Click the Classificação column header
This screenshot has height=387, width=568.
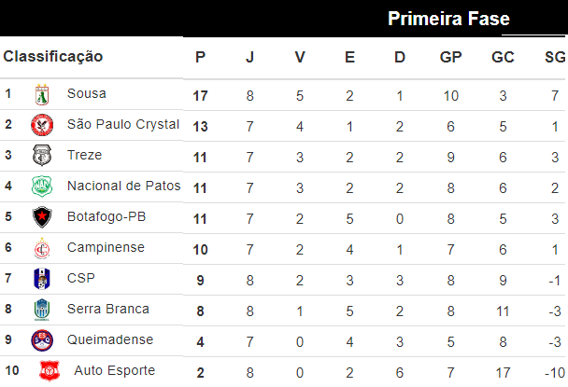tap(53, 57)
